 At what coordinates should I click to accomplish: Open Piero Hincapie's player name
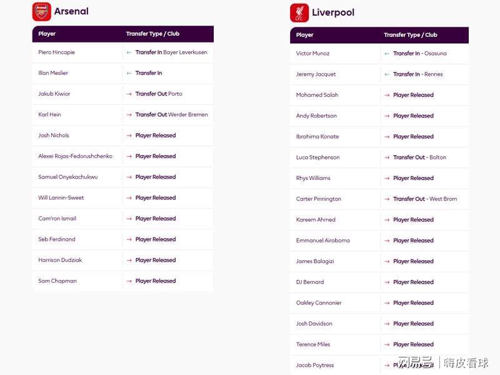point(56,52)
